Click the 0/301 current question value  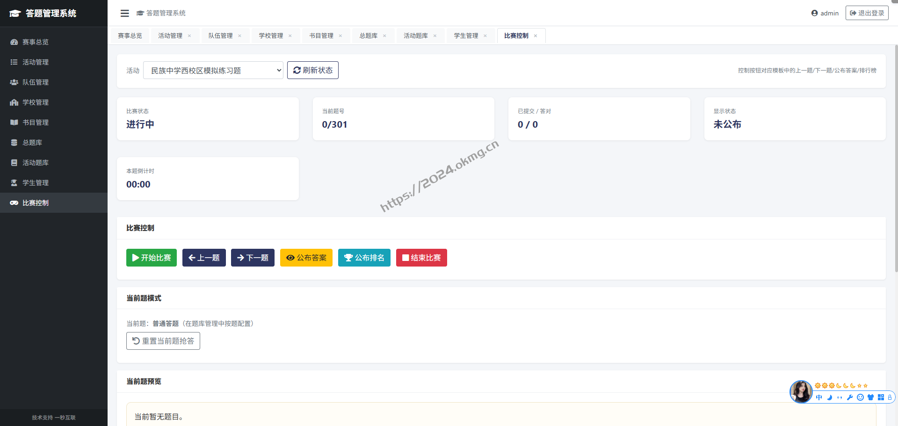[334, 124]
